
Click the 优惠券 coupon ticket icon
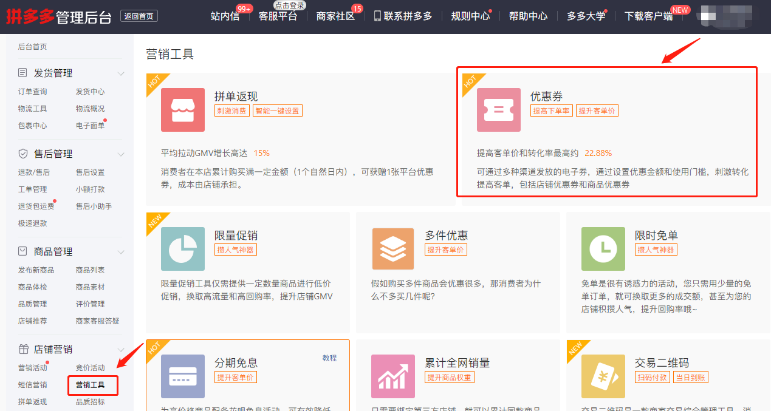click(x=499, y=110)
